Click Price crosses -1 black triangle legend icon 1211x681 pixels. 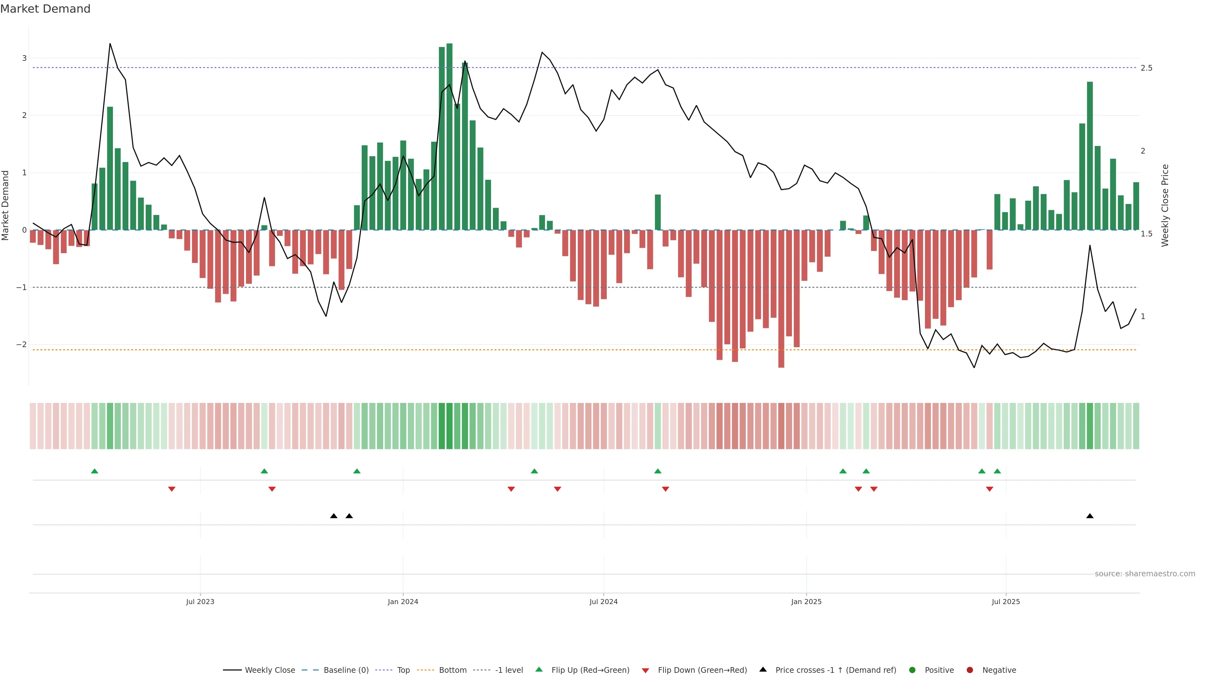click(763, 670)
